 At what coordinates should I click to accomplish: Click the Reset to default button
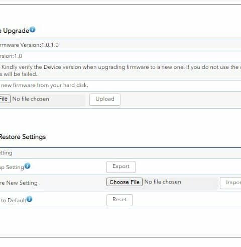pyautogui.click(x=119, y=200)
